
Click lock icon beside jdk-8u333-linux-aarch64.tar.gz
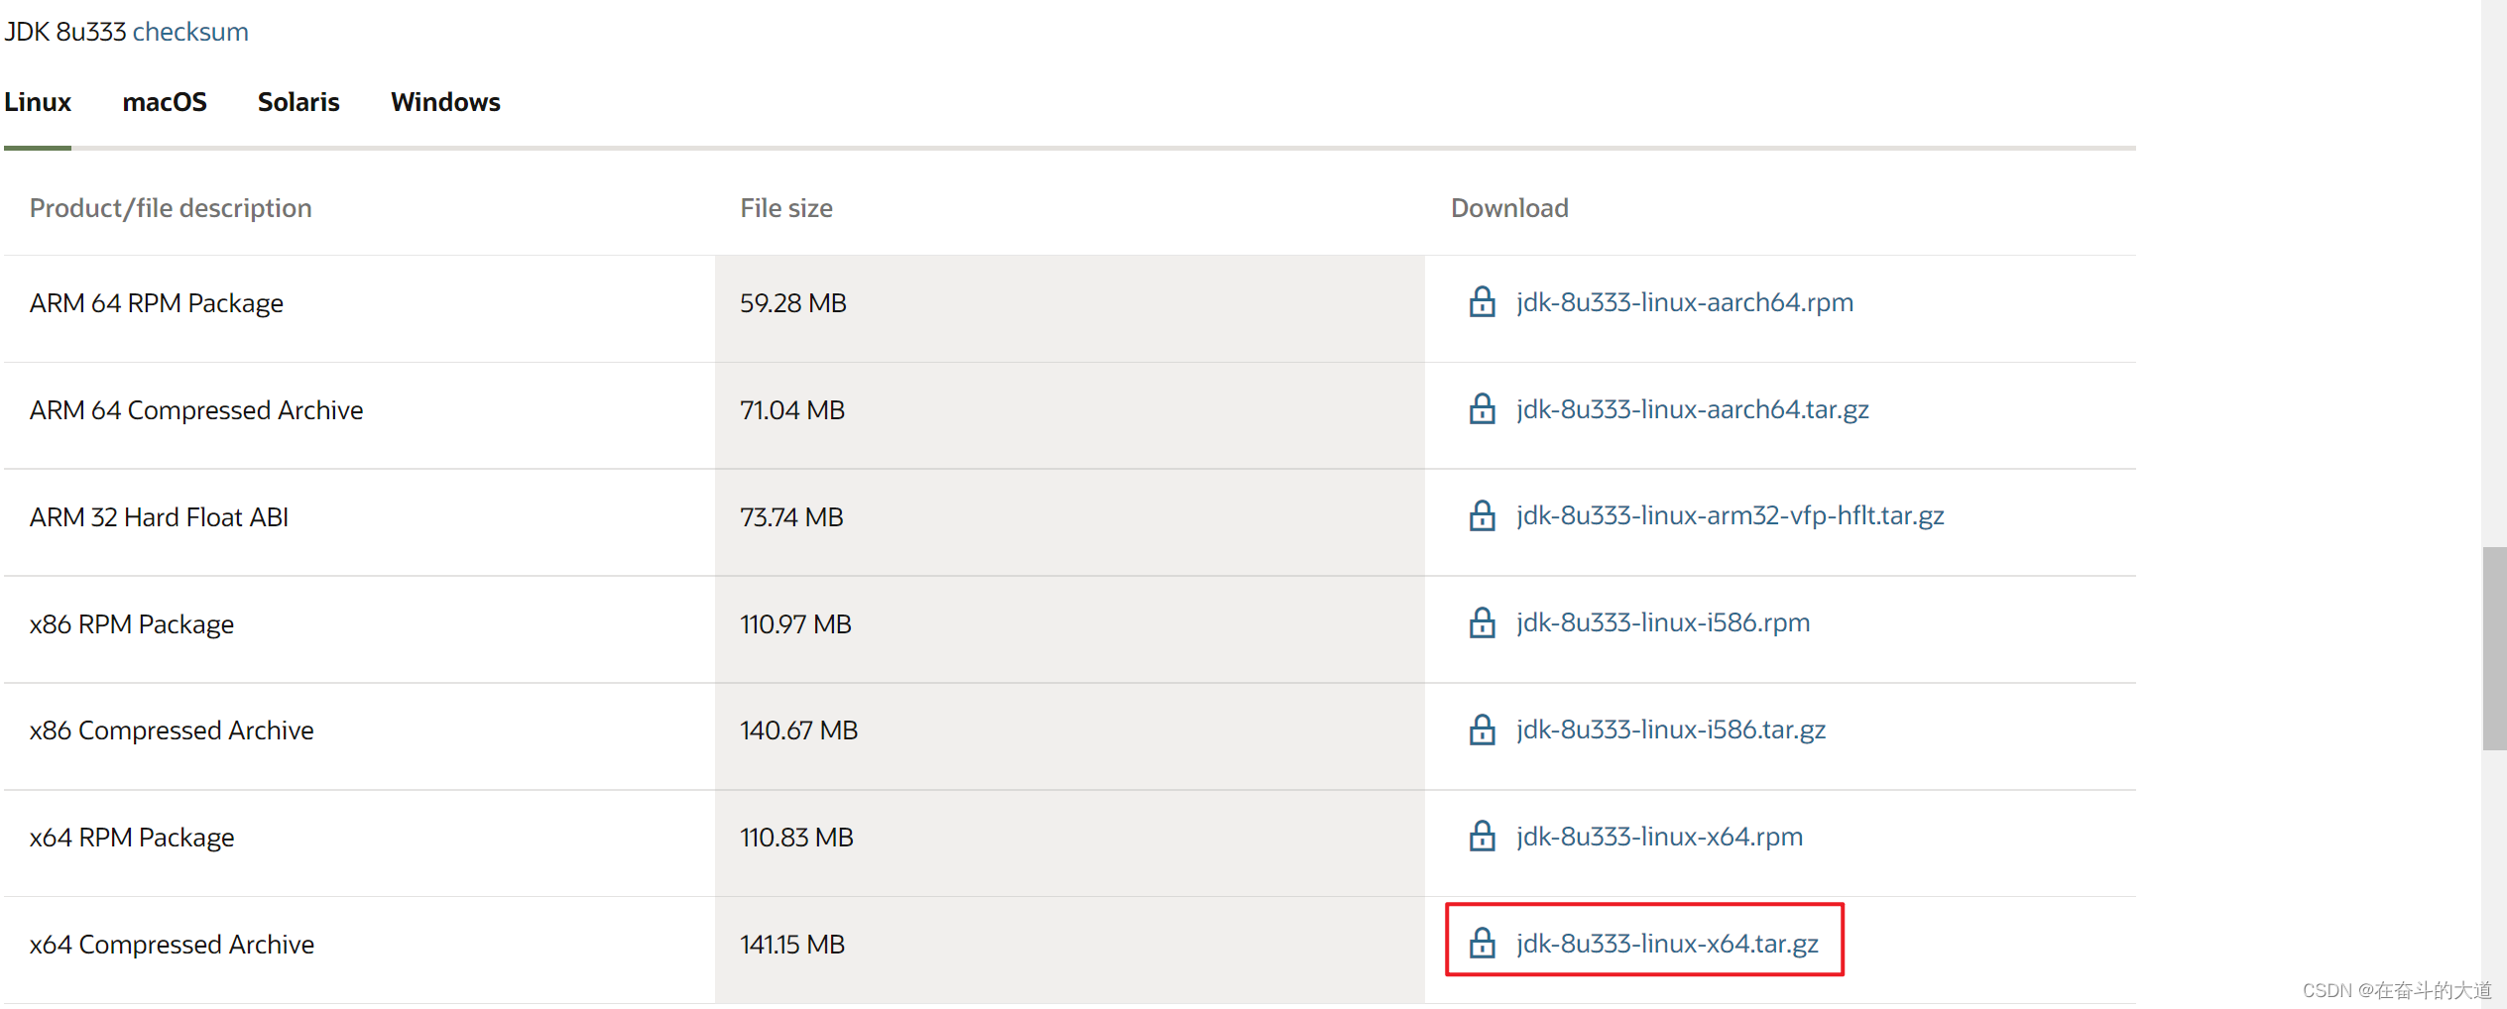click(1482, 408)
